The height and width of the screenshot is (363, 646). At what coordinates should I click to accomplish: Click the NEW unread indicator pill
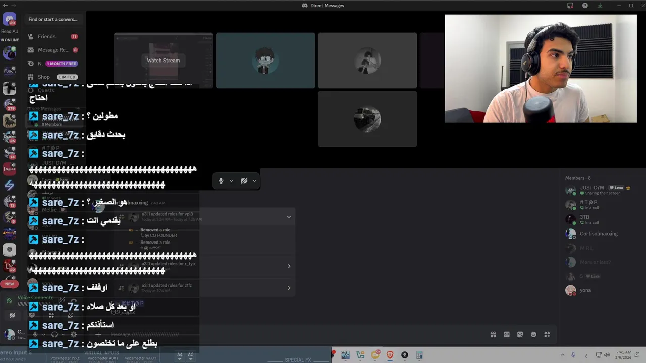tap(9, 284)
